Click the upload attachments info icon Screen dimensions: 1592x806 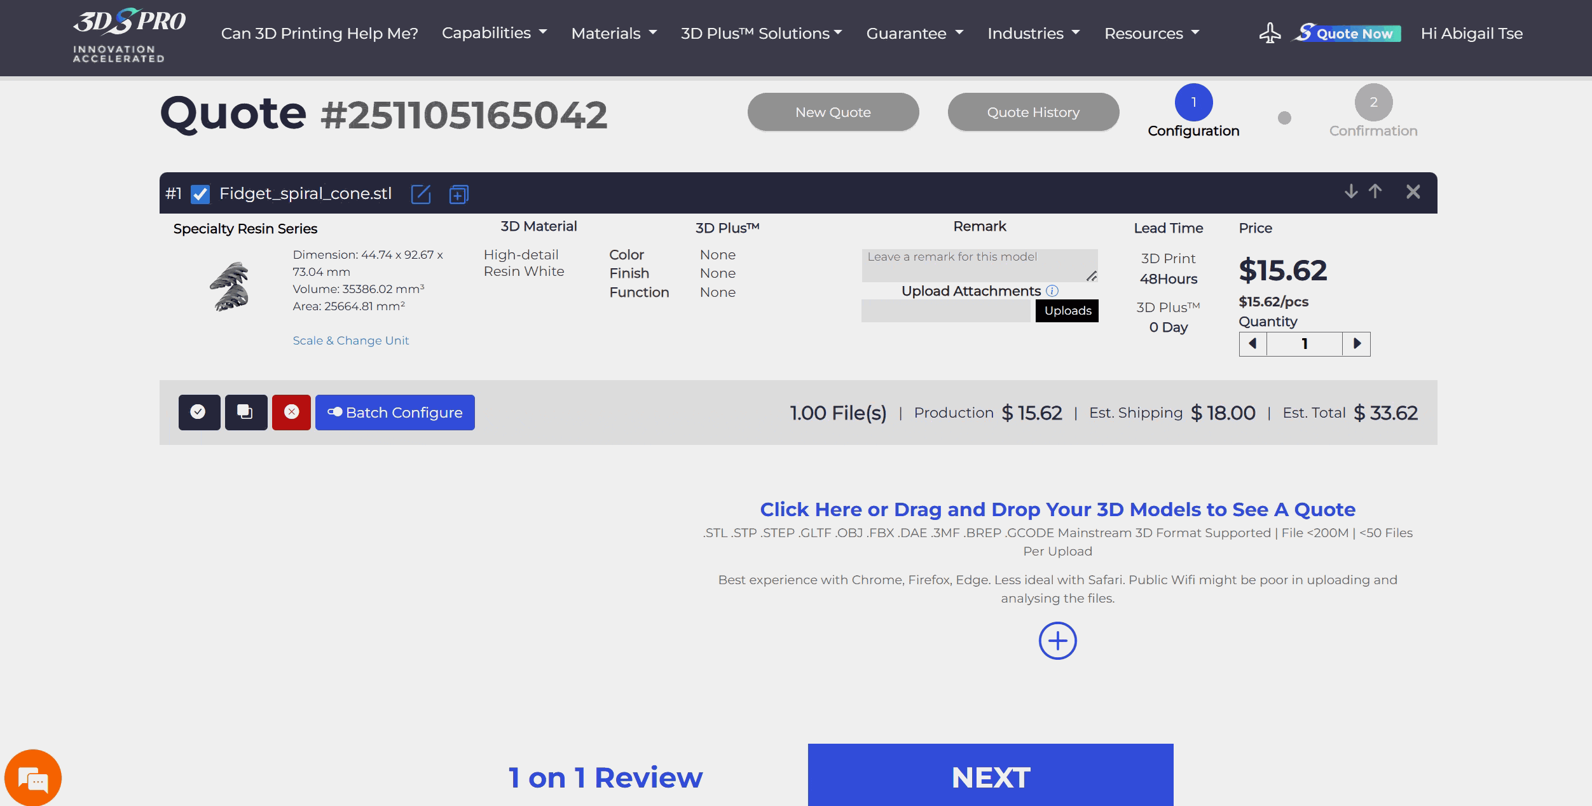point(1053,291)
